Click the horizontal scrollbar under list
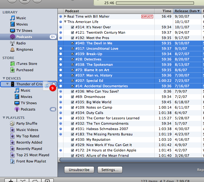The height and width of the screenshot is (182, 204). [132, 160]
